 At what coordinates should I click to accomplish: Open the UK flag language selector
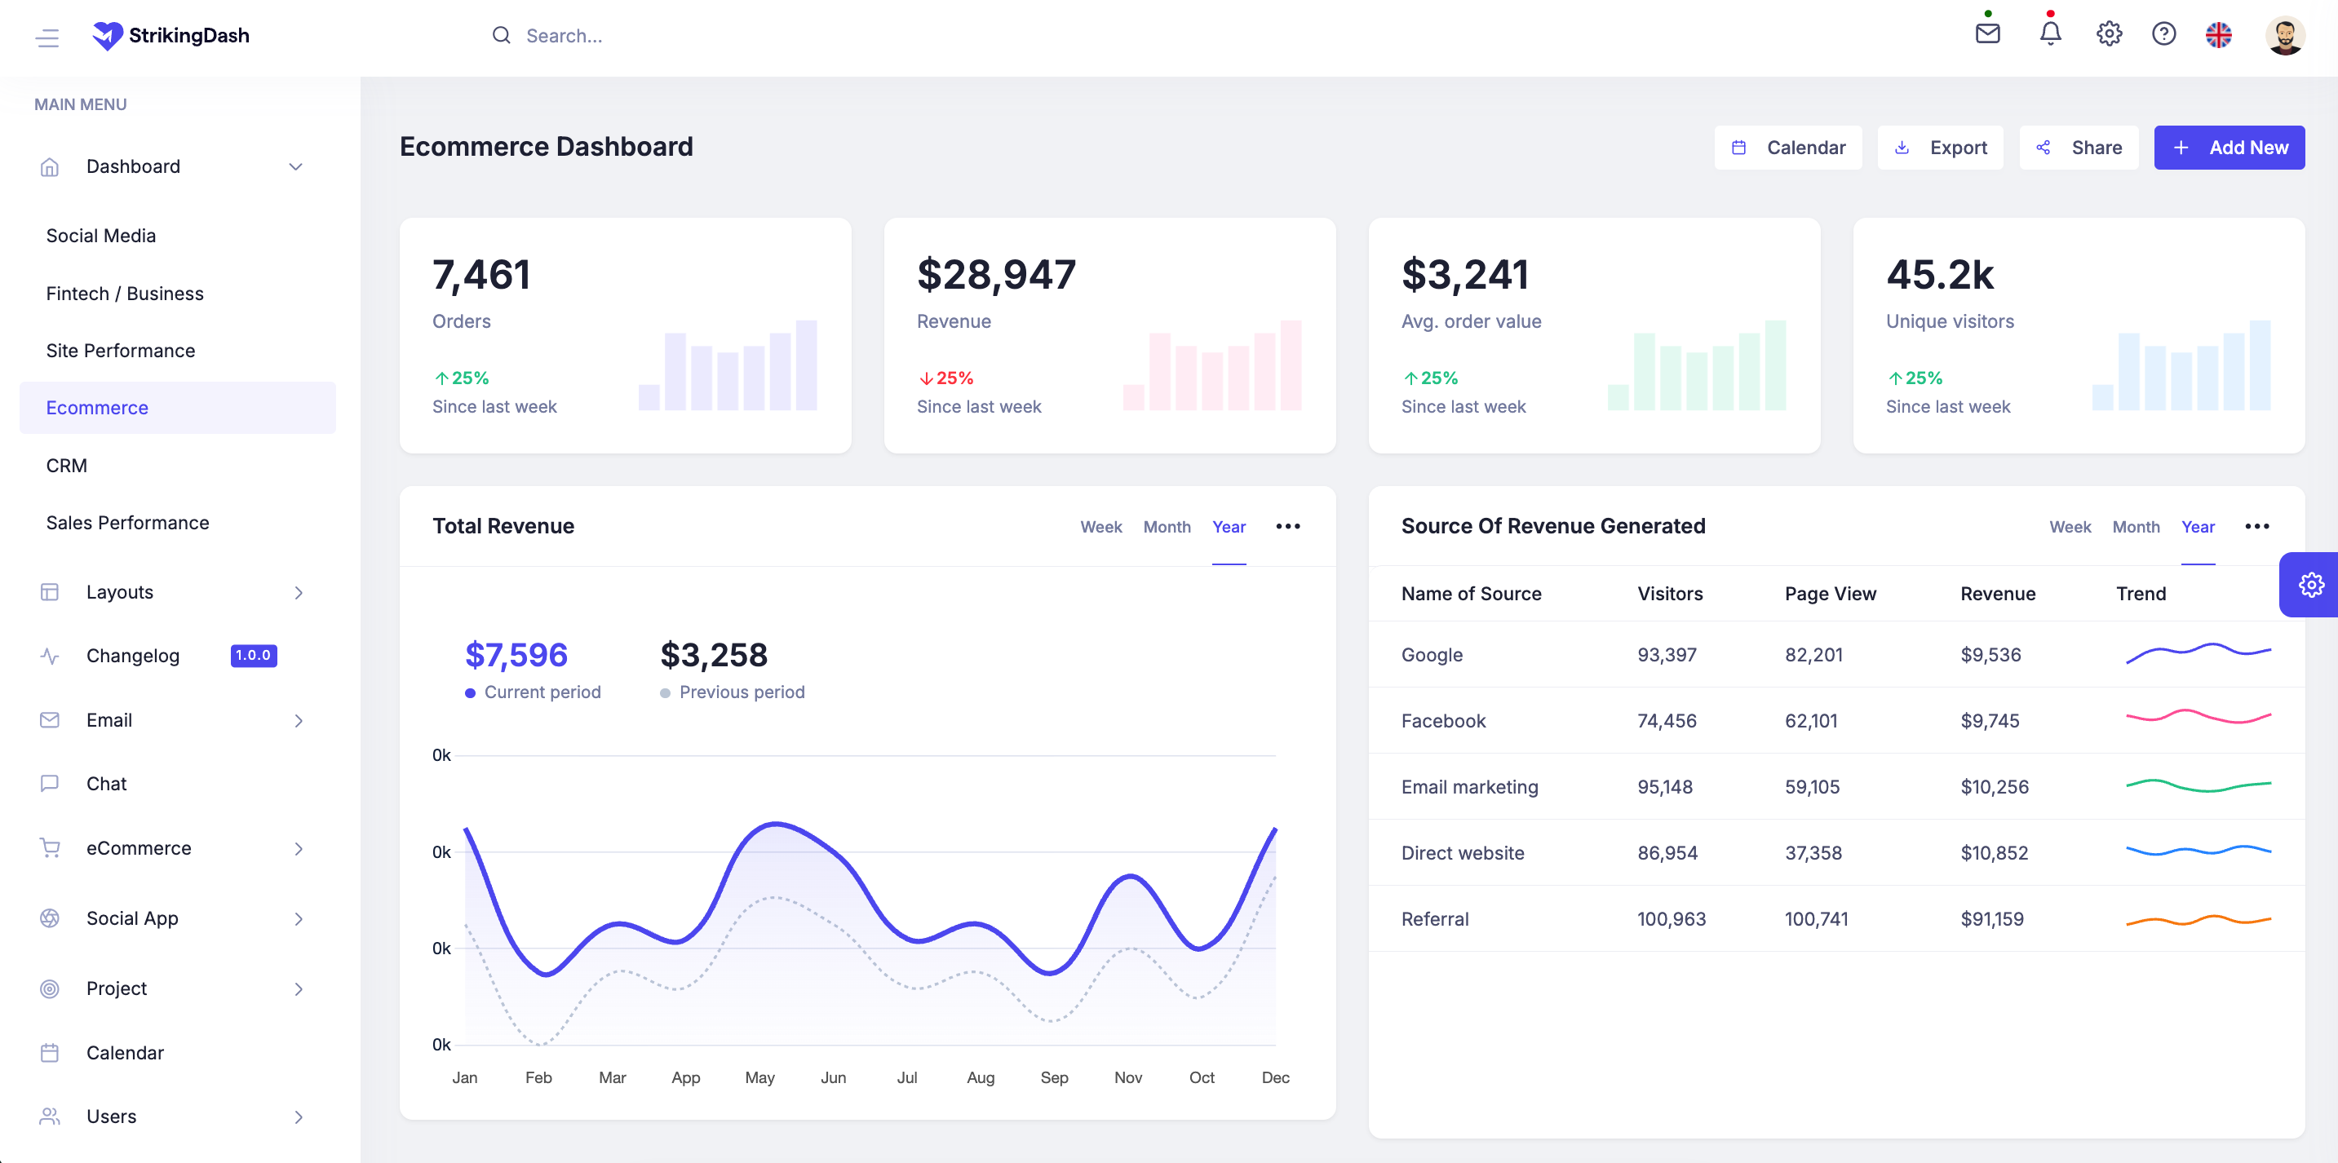pos(2218,34)
